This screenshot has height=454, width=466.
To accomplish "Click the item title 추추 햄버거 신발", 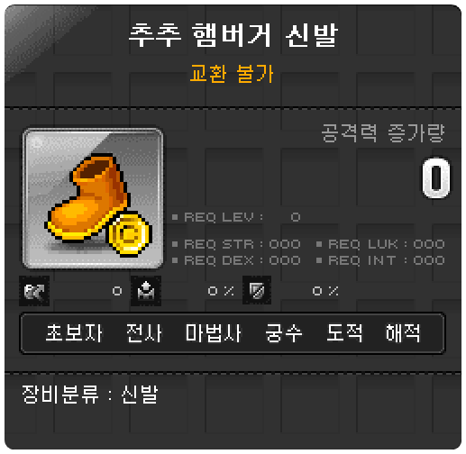I will point(233,35).
